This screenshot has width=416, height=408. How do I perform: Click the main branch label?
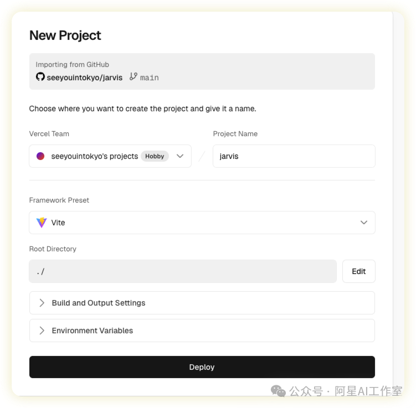[x=150, y=78]
